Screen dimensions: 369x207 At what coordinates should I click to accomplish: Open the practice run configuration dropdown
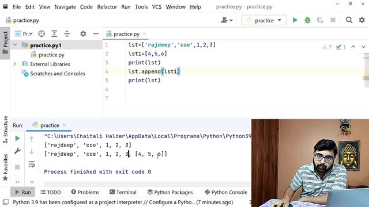click(264, 21)
